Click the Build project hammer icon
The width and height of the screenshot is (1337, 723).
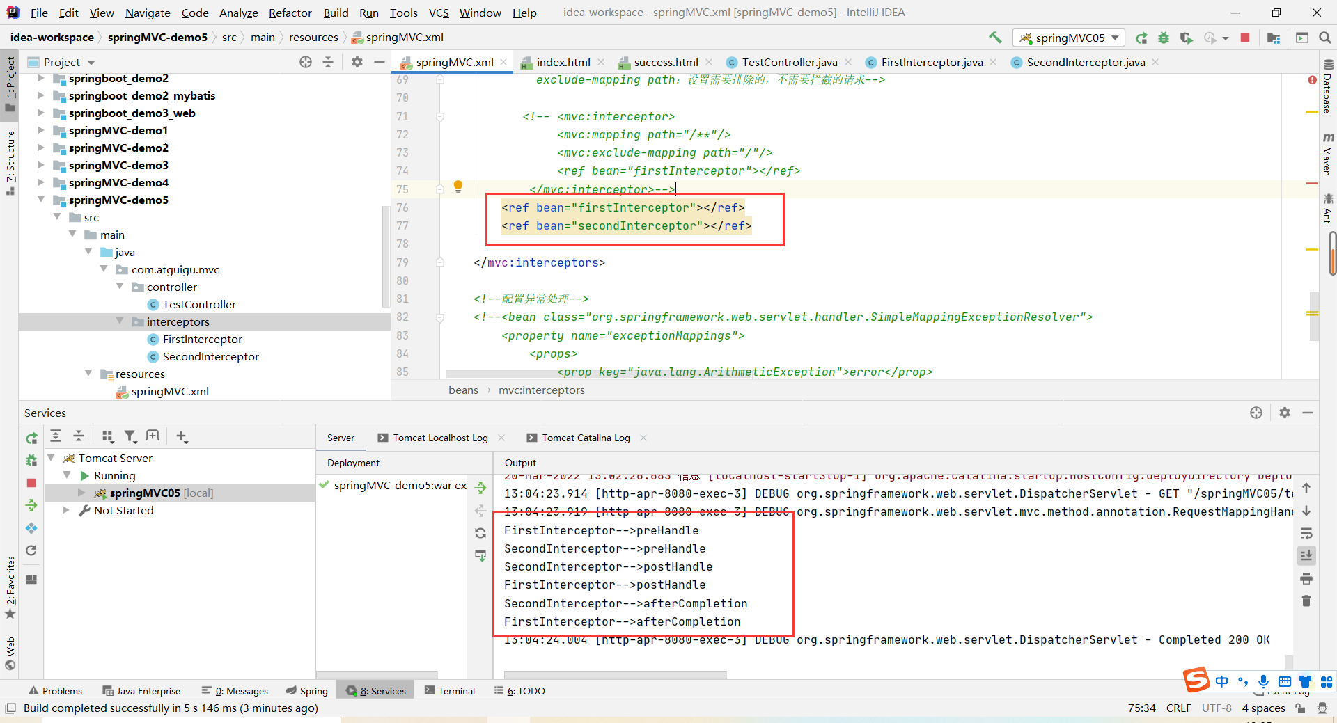[x=995, y=38]
